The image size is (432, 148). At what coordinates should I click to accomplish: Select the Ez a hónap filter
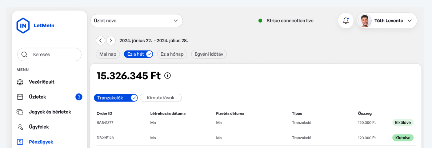click(x=172, y=54)
